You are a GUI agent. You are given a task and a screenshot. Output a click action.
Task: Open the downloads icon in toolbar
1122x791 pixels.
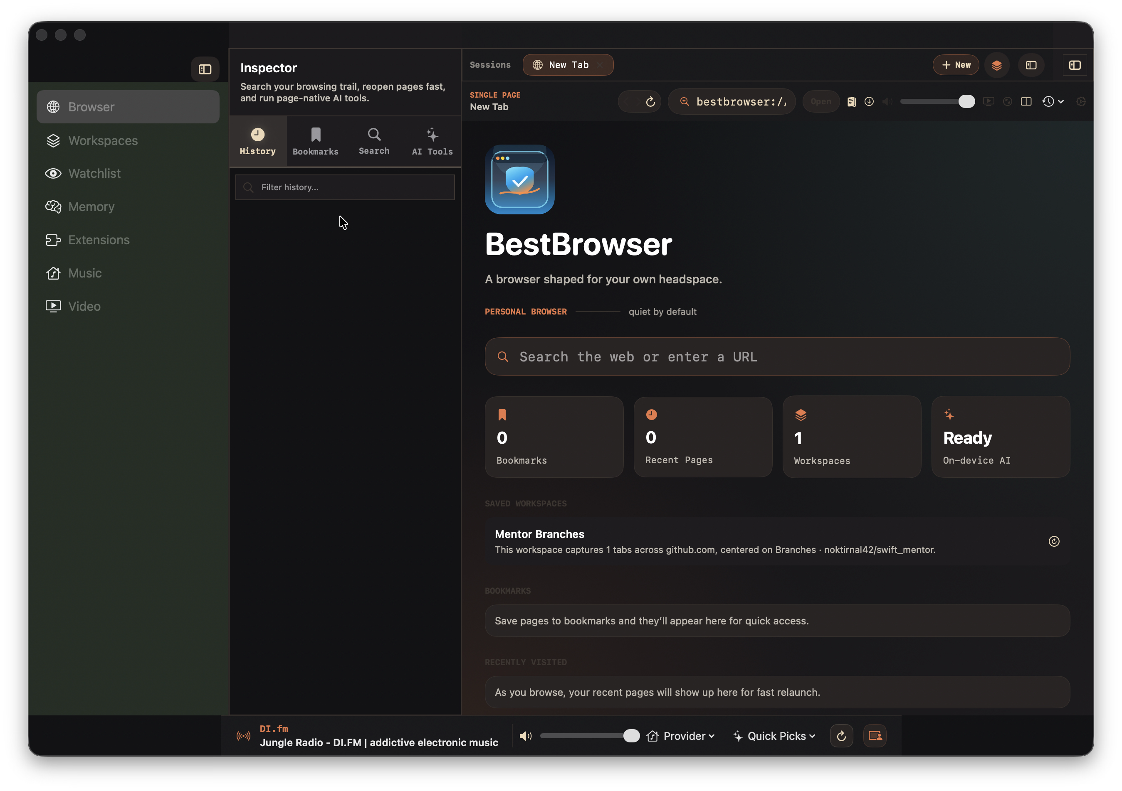click(869, 101)
